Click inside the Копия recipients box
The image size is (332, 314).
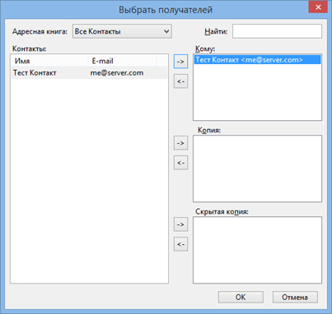pyautogui.click(x=257, y=169)
